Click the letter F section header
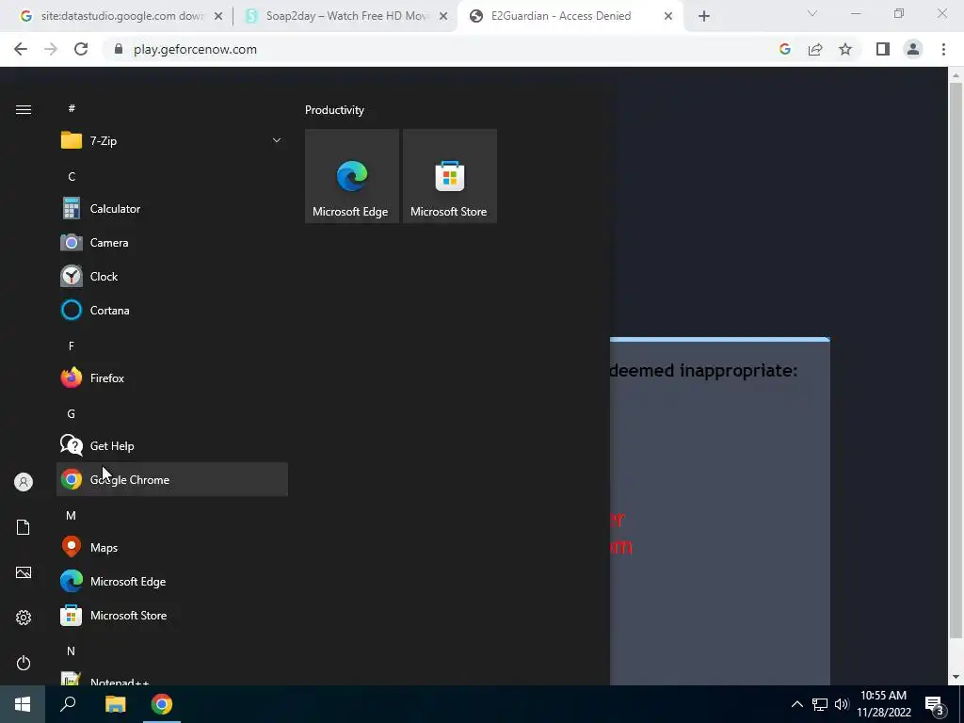Image resolution: width=964 pixels, height=723 pixels. (x=72, y=346)
